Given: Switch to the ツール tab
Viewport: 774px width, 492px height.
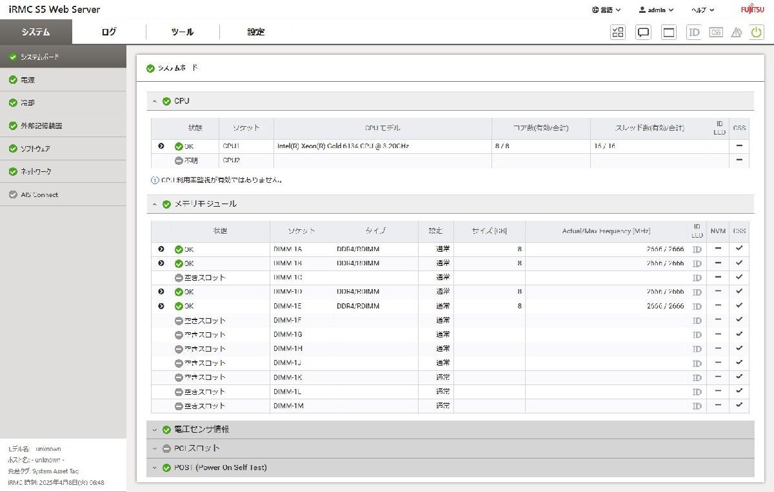Looking at the screenshot, I should coord(183,32).
